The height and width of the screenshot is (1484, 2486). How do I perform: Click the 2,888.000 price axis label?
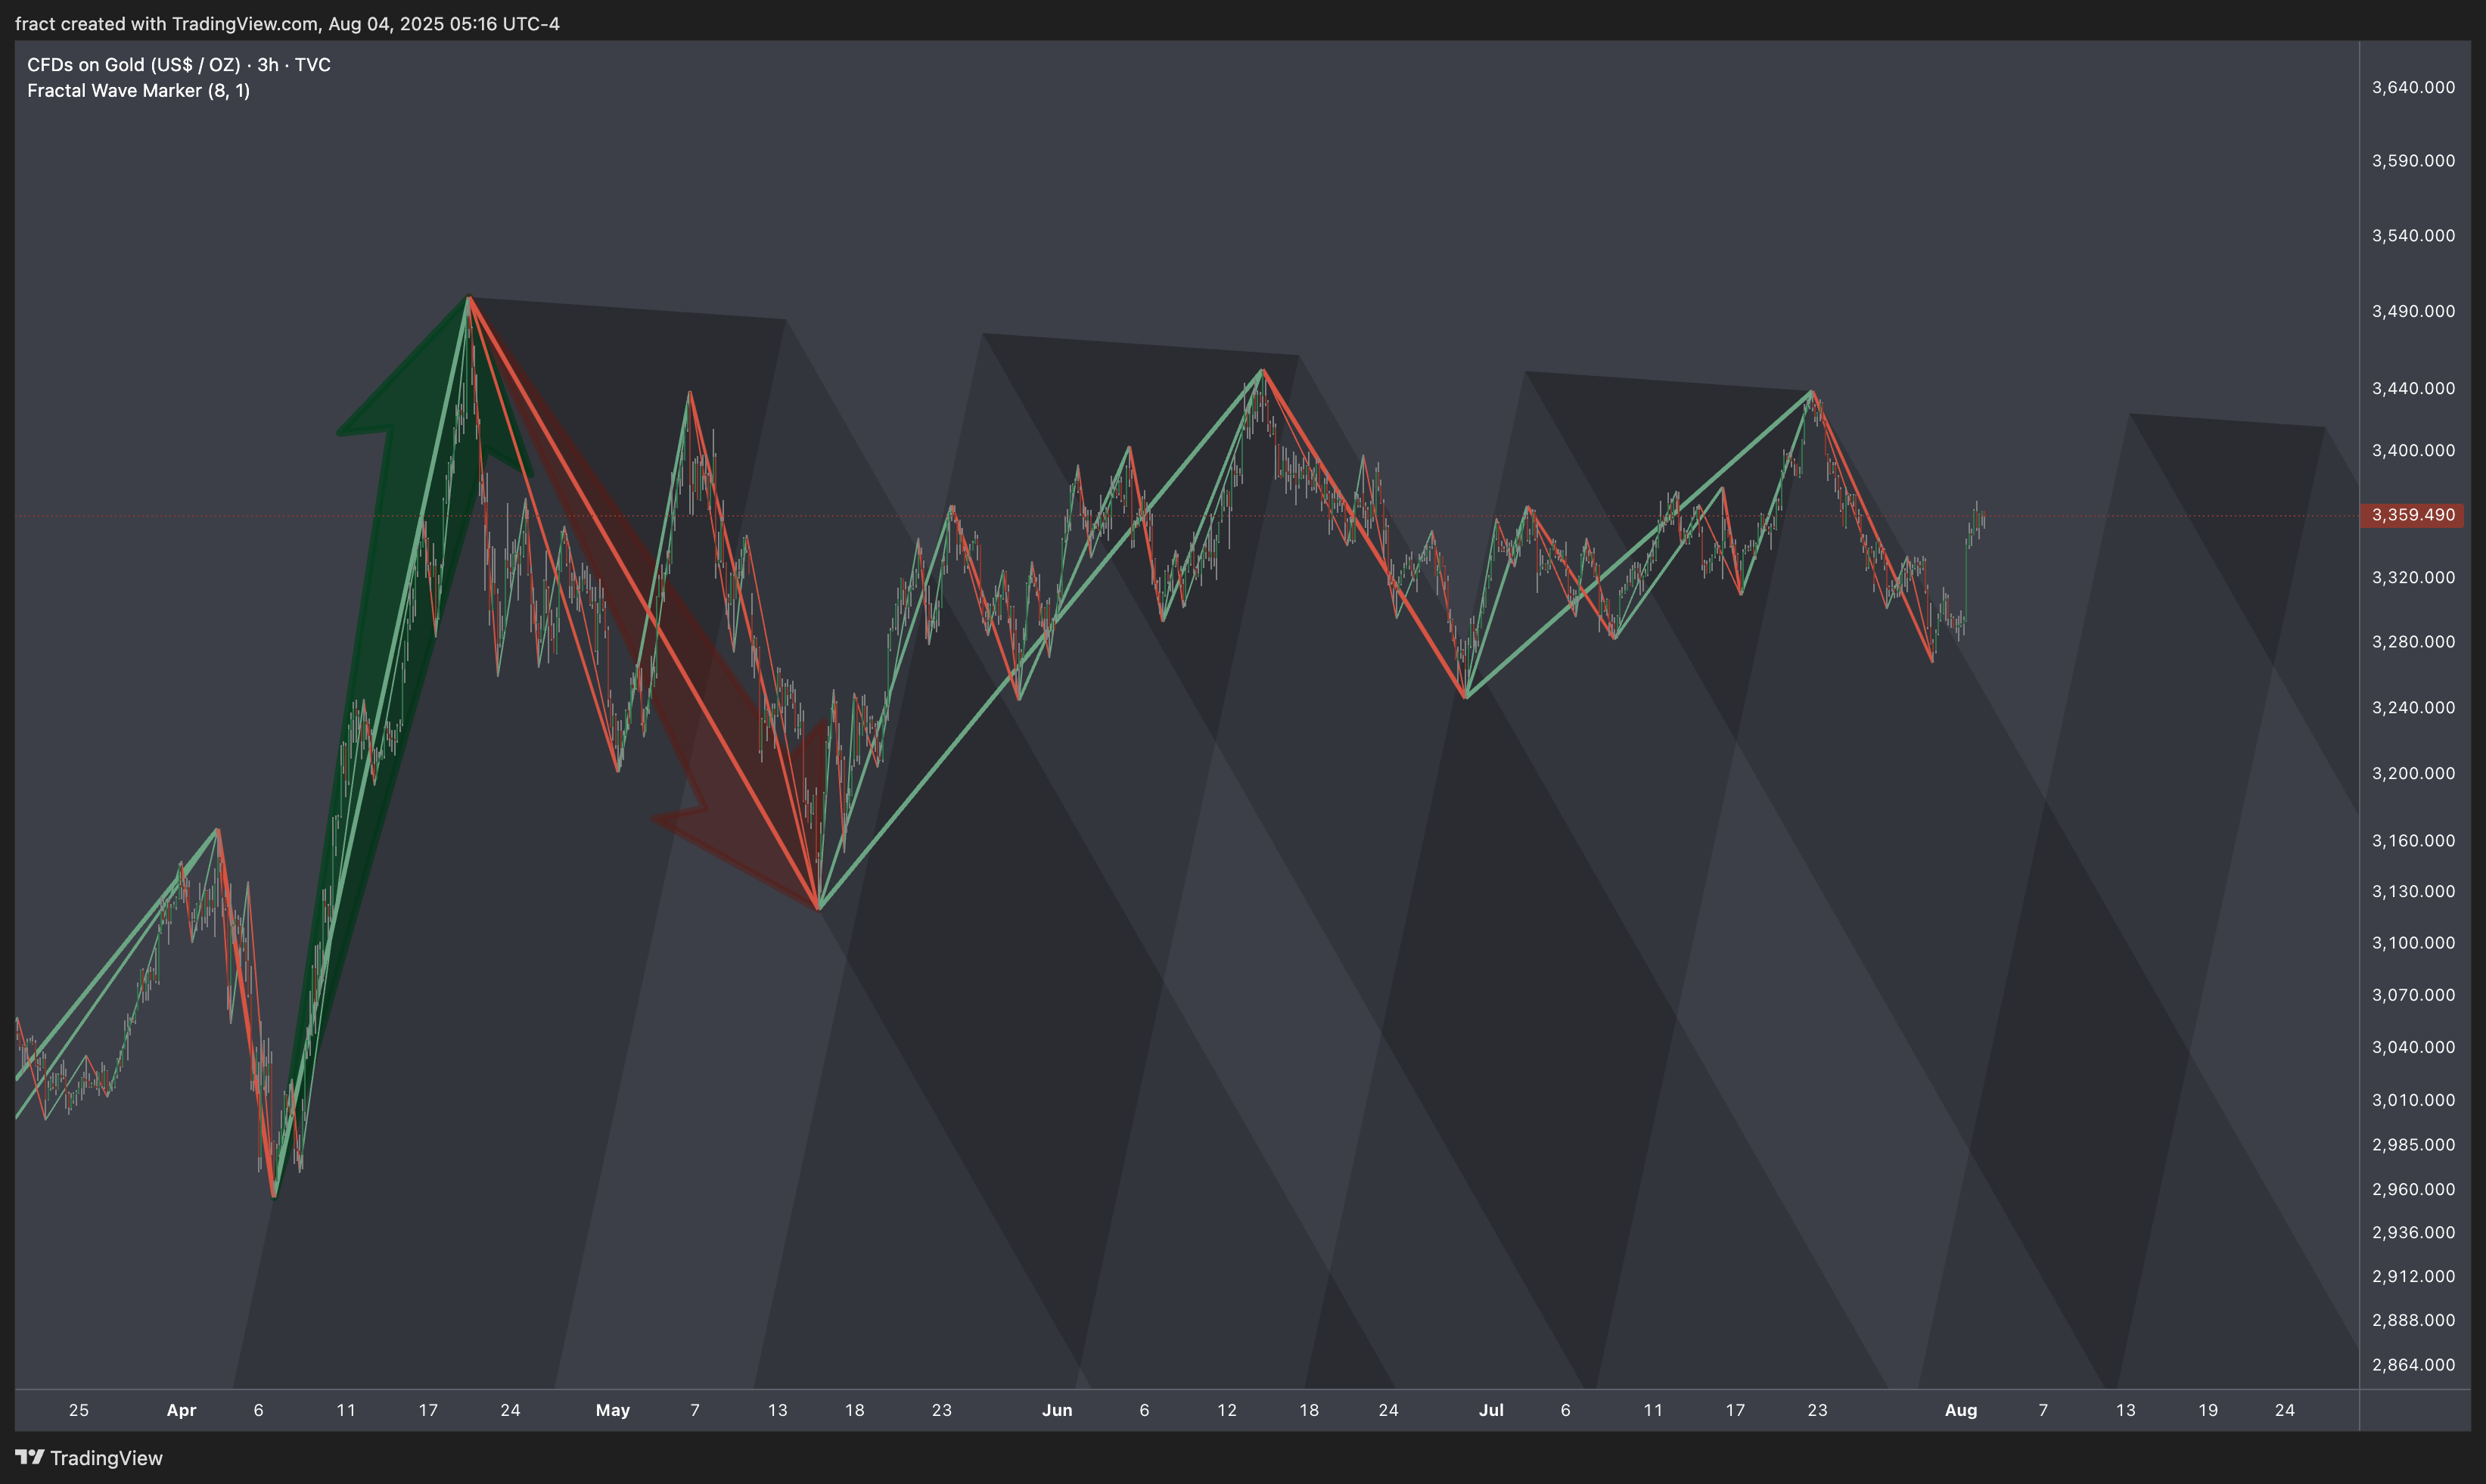(2413, 1320)
